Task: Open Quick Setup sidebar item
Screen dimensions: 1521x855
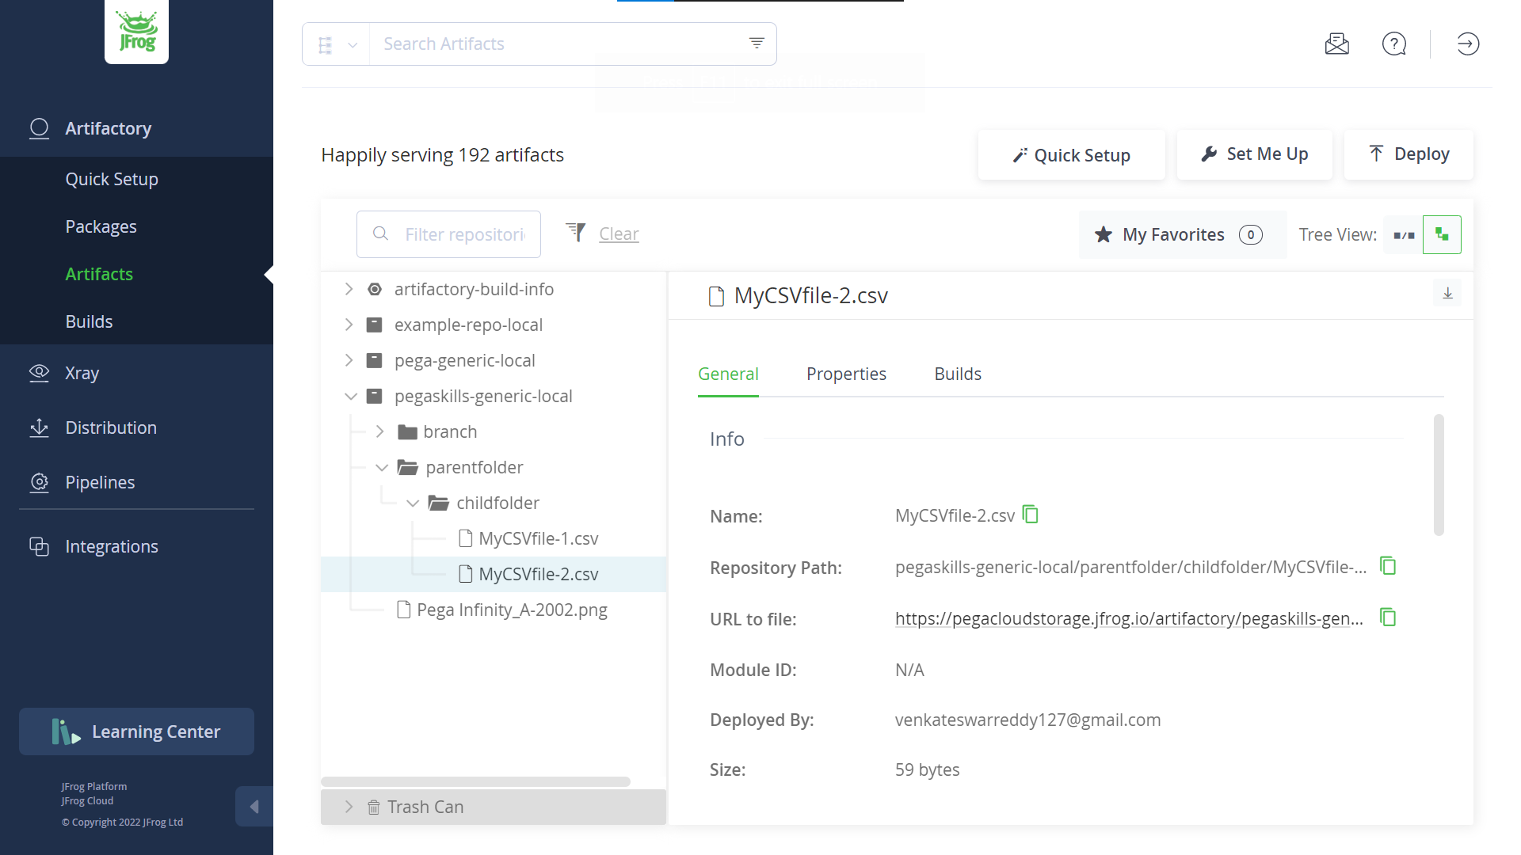Action: [112, 179]
